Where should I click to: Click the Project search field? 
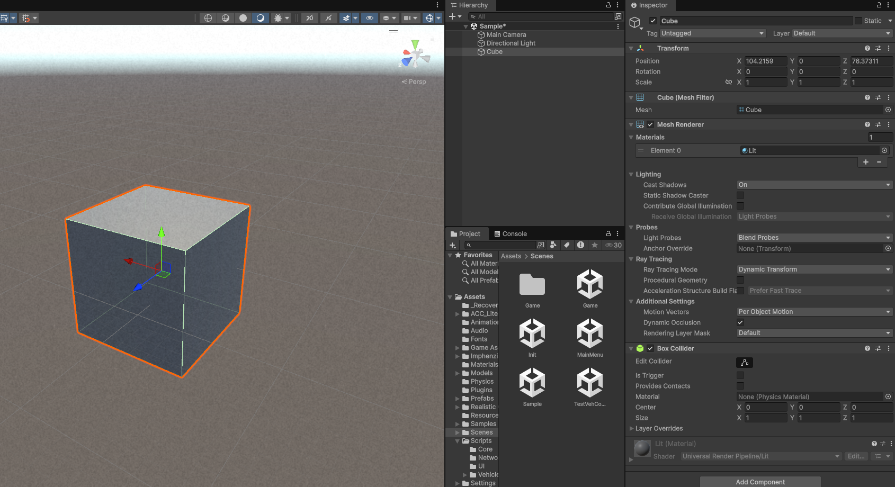tap(500, 245)
